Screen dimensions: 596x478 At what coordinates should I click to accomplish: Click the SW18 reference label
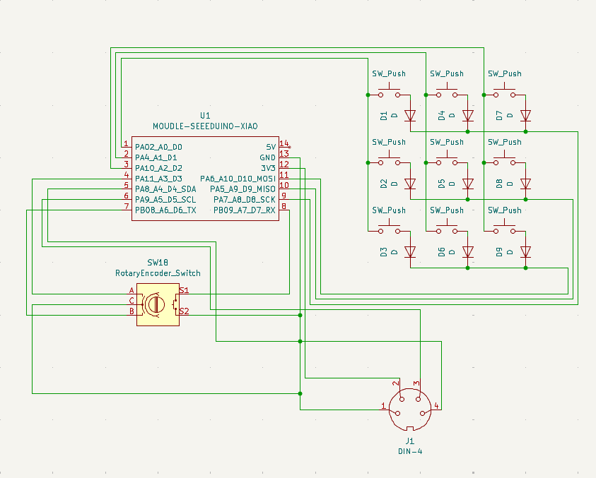tap(158, 263)
